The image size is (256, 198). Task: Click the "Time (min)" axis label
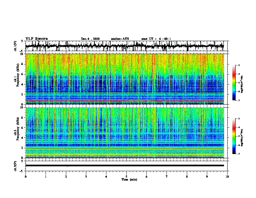(129, 180)
